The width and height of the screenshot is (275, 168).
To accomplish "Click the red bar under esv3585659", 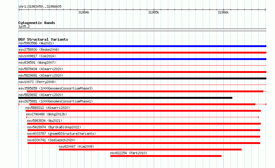I will click(145, 91).
